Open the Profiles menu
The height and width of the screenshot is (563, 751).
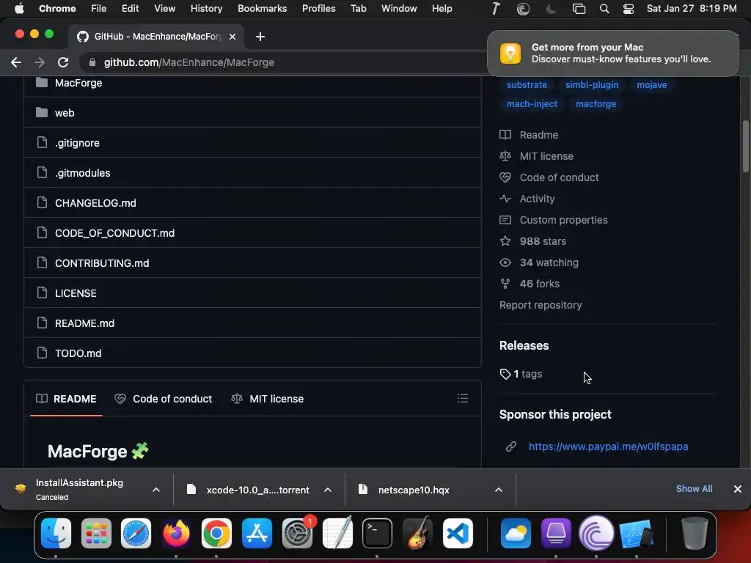tap(318, 9)
